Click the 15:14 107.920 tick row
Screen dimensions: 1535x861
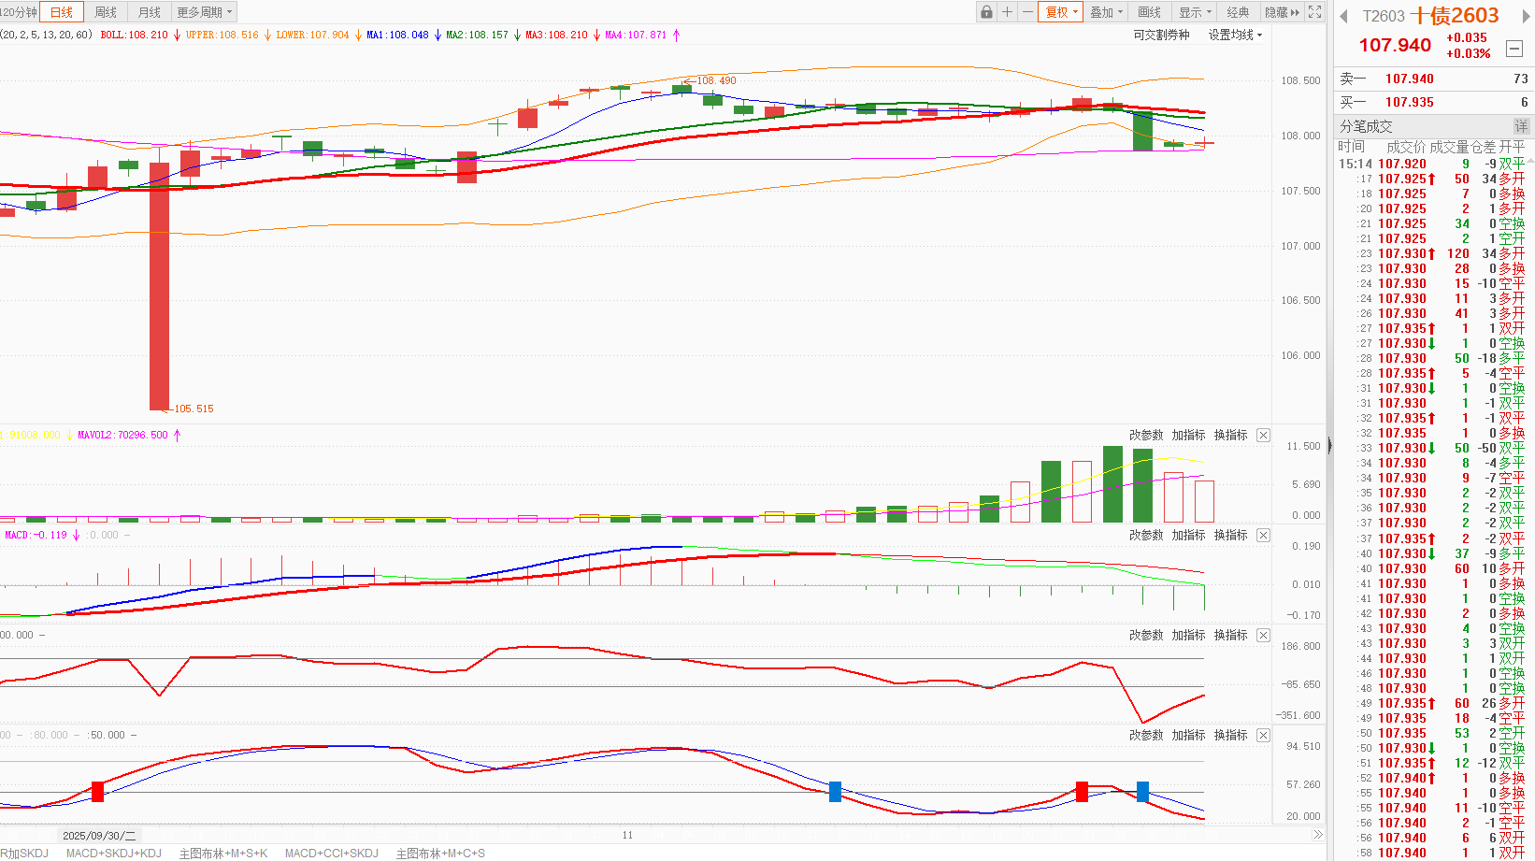coord(1434,164)
